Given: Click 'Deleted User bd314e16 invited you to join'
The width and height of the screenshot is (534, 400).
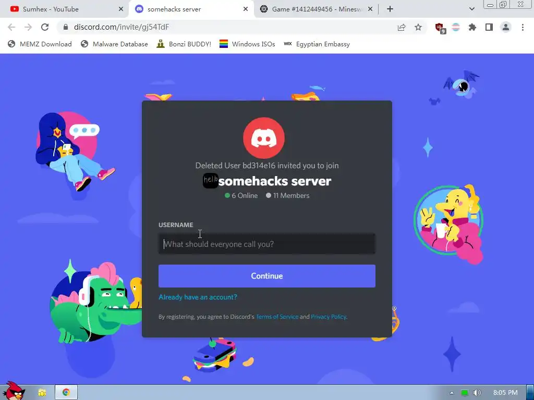Looking at the screenshot, I should click(266, 166).
